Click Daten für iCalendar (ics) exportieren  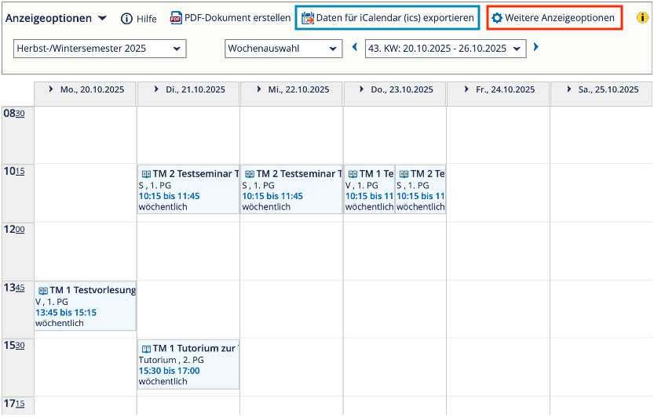tap(395, 18)
